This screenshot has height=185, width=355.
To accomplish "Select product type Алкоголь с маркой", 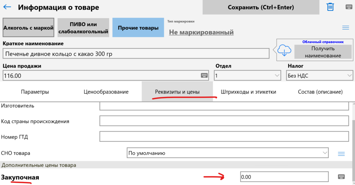I will (28, 28).
